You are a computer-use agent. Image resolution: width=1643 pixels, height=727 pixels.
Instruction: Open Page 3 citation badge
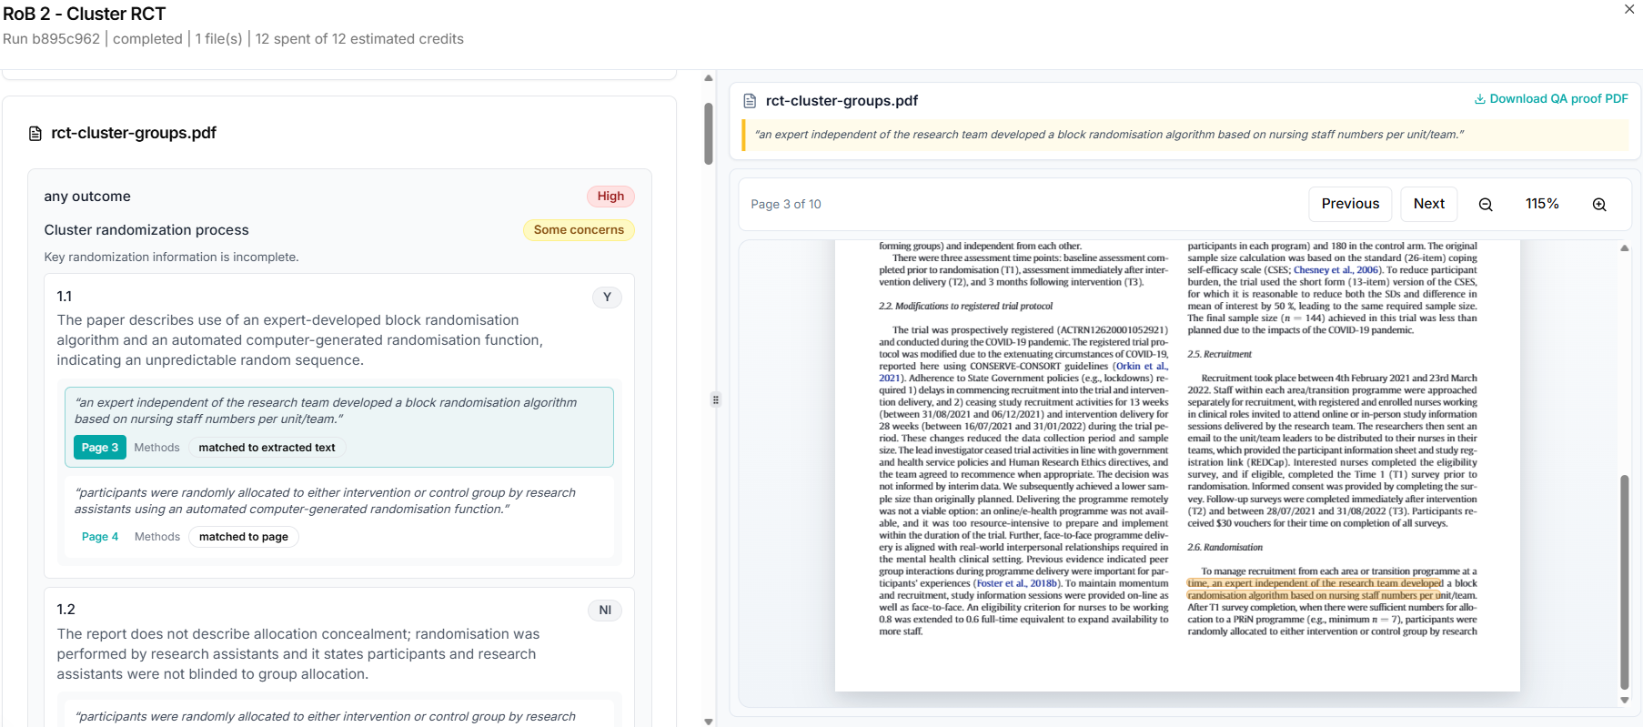click(100, 448)
